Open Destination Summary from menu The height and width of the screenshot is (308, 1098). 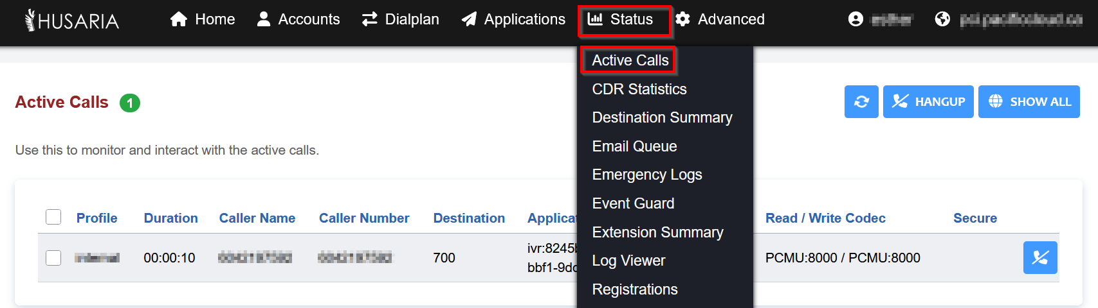[x=662, y=117]
